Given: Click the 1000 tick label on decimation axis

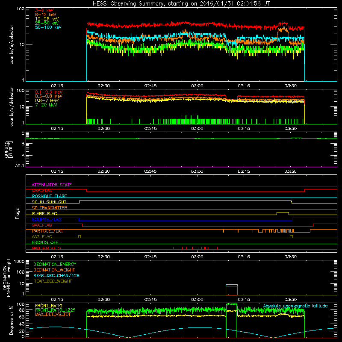Looking at the screenshot, I should pyautogui.click(x=19, y=261).
